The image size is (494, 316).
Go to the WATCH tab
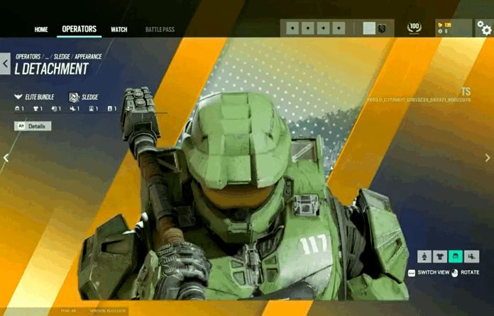pyautogui.click(x=119, y=30)
